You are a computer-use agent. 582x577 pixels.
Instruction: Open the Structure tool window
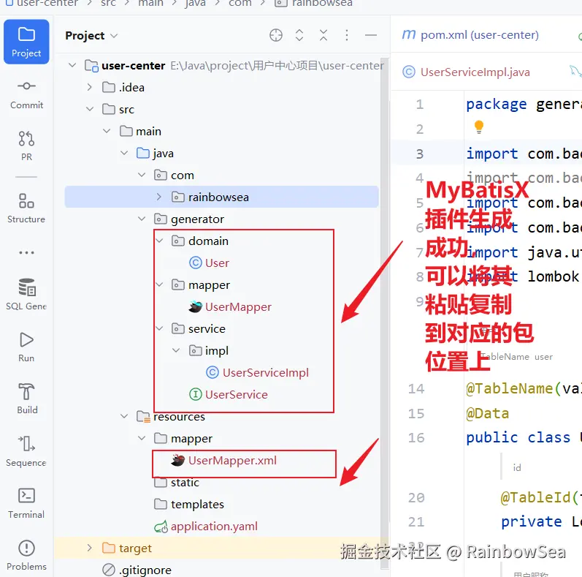[26, 208]
